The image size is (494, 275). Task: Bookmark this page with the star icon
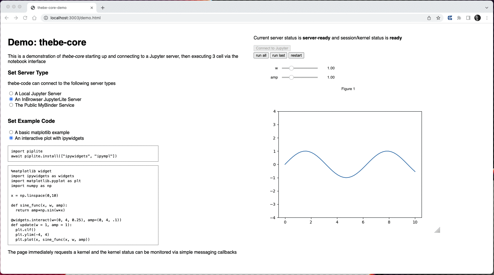[x=438, y=18]
